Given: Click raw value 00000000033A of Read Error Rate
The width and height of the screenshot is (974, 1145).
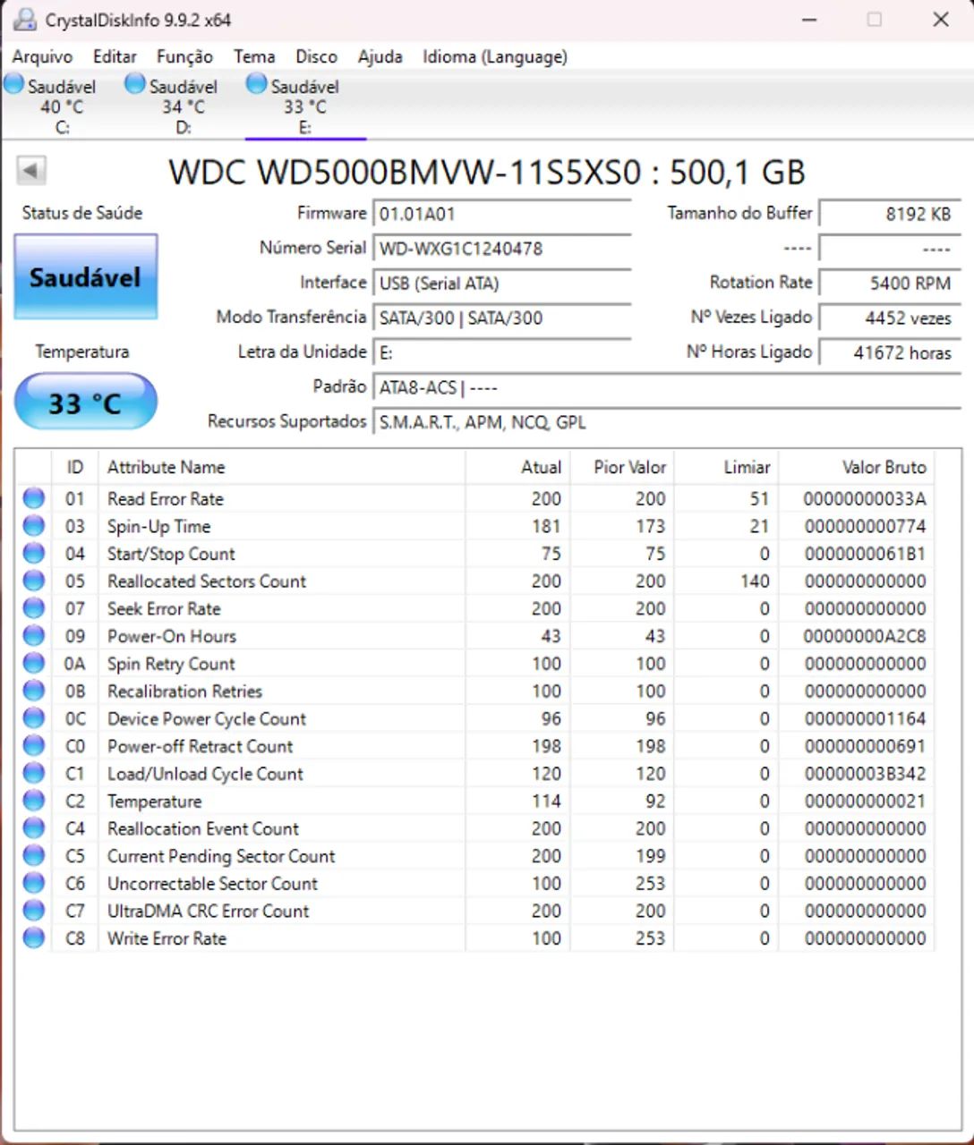Looking at the screenshot, I should pyautogui.click(x=865, y=498).
